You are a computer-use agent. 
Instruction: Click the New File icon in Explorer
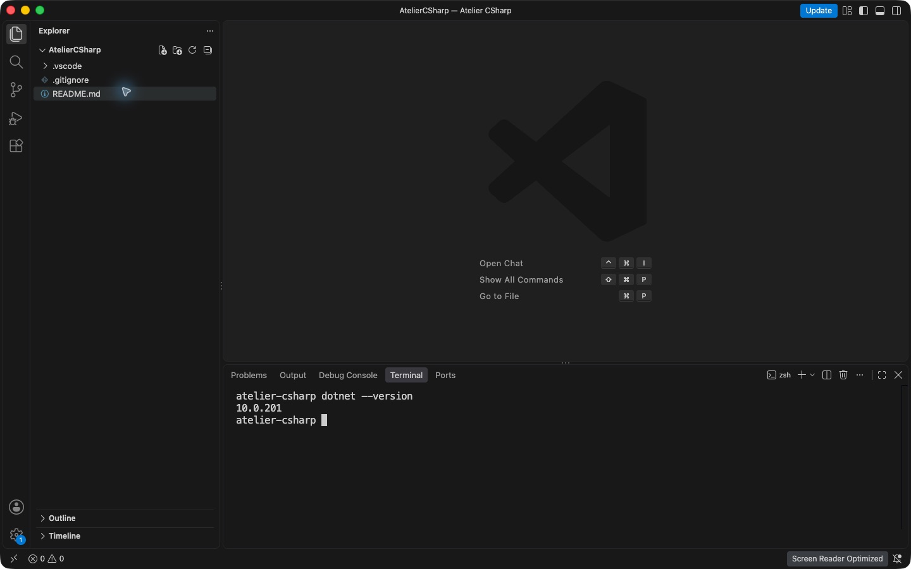[x=163, y=50]
